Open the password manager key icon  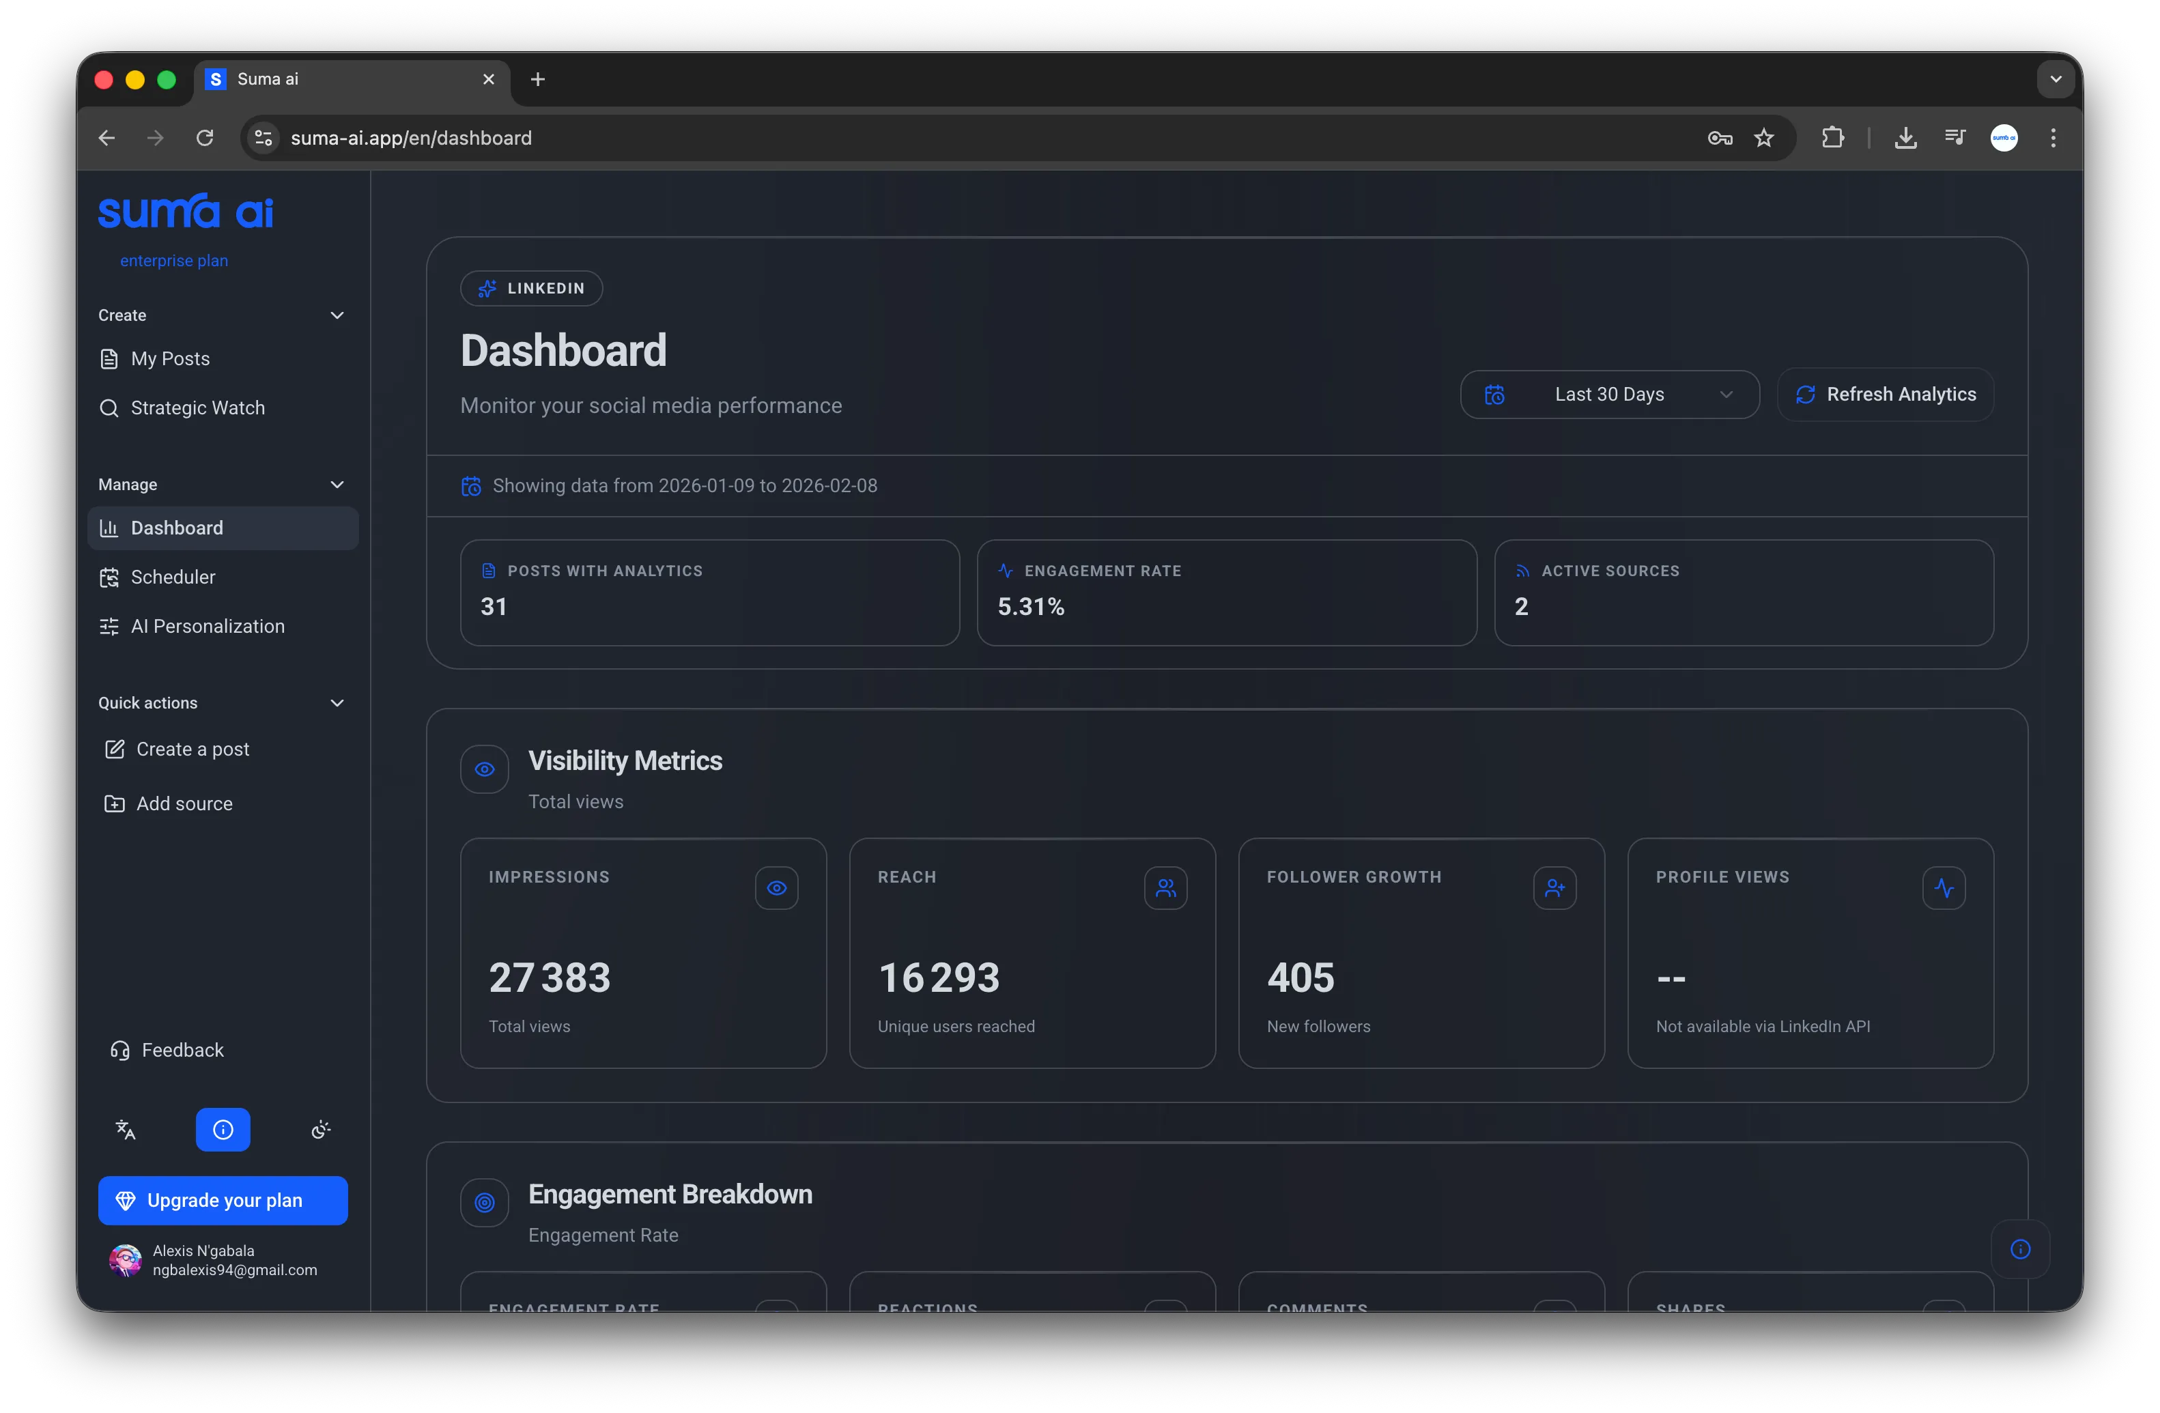coord(1720,138)
